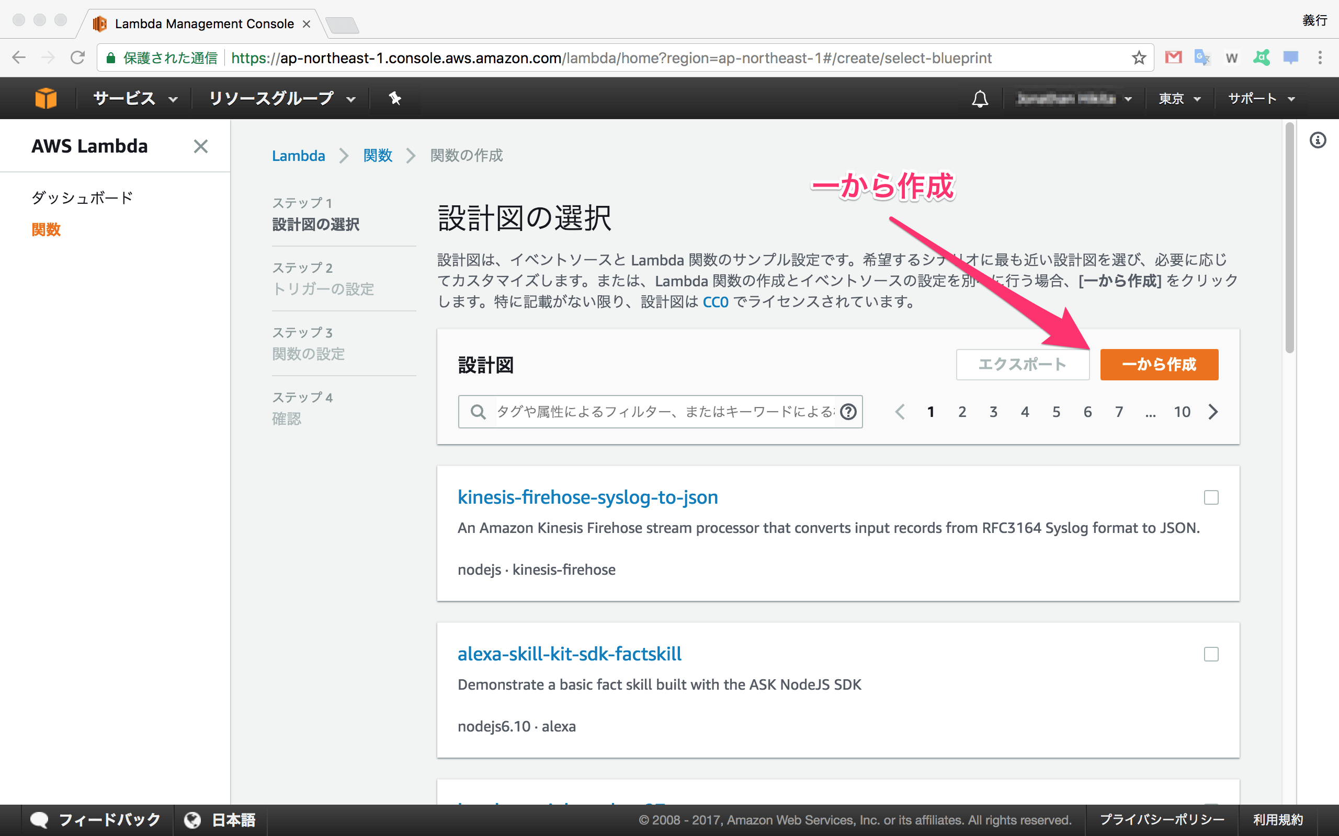Click the AWS orange cube home icon

46,98
